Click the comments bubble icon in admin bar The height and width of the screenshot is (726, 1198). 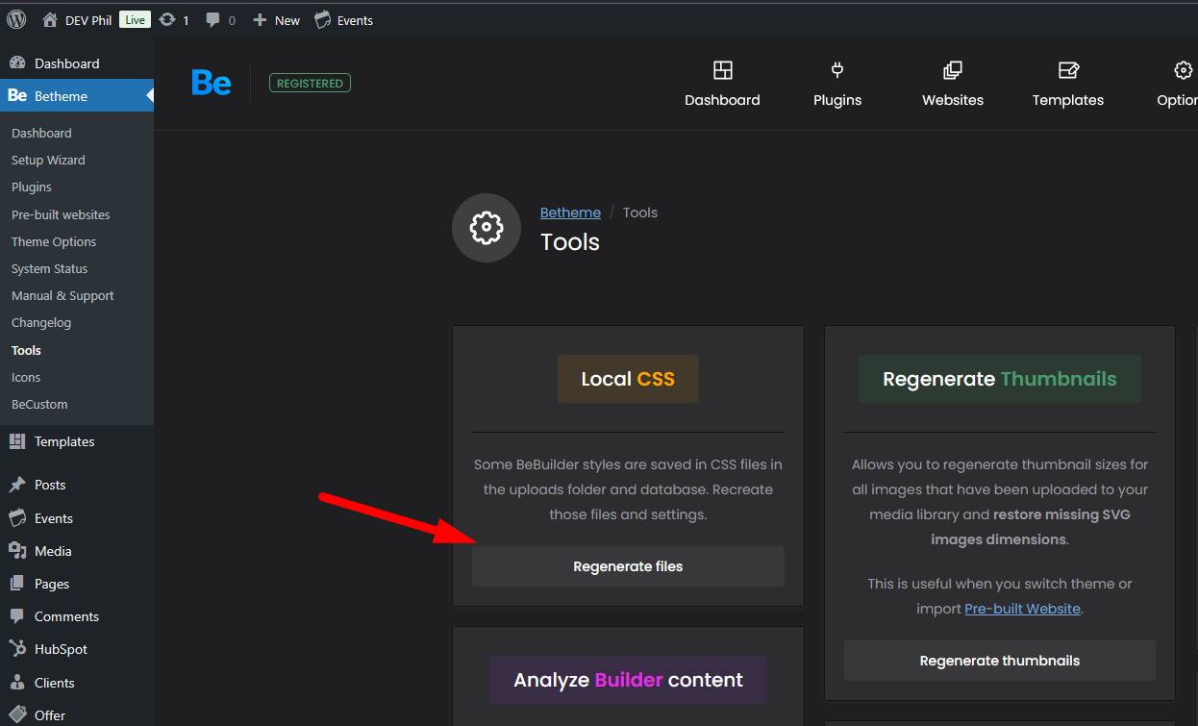point(213,20)
